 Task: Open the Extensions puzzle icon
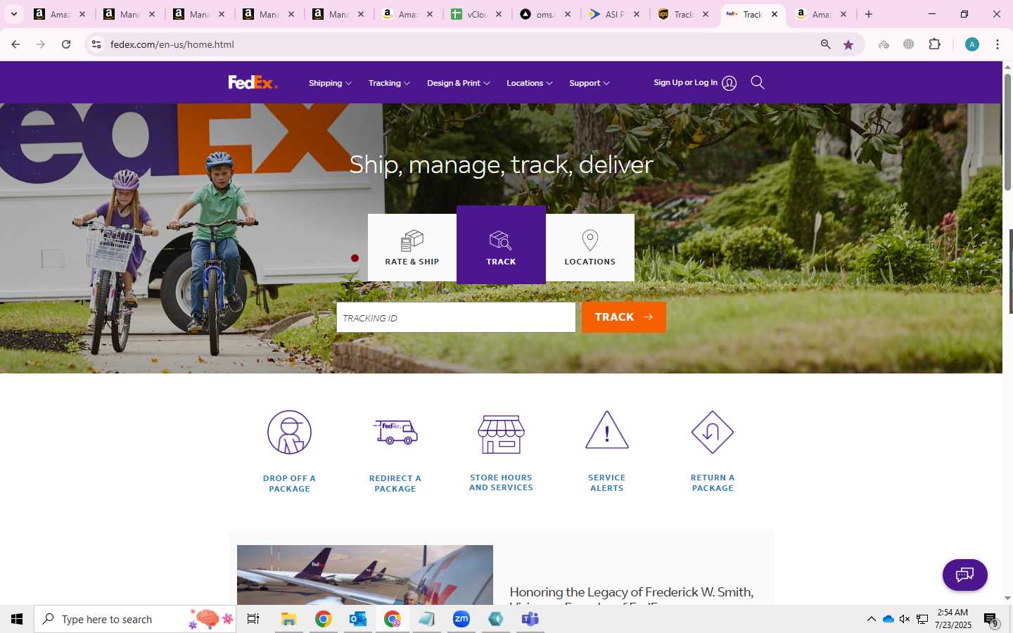[x=934, y=44]
